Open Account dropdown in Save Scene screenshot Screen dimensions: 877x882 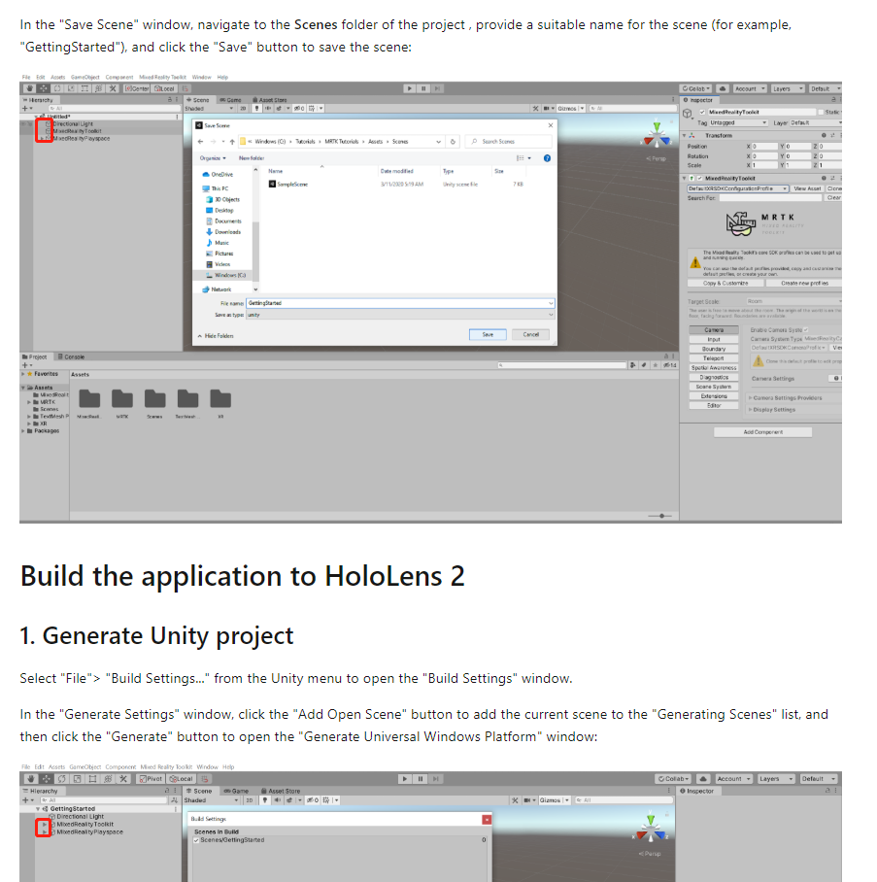[750, 88]
